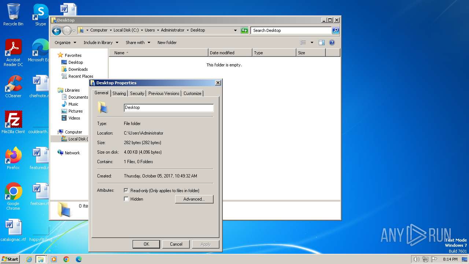This screenshot has height=264, width=469.
Task: Click Chrome icon in taskbar
Action: [x=66, y=259]
